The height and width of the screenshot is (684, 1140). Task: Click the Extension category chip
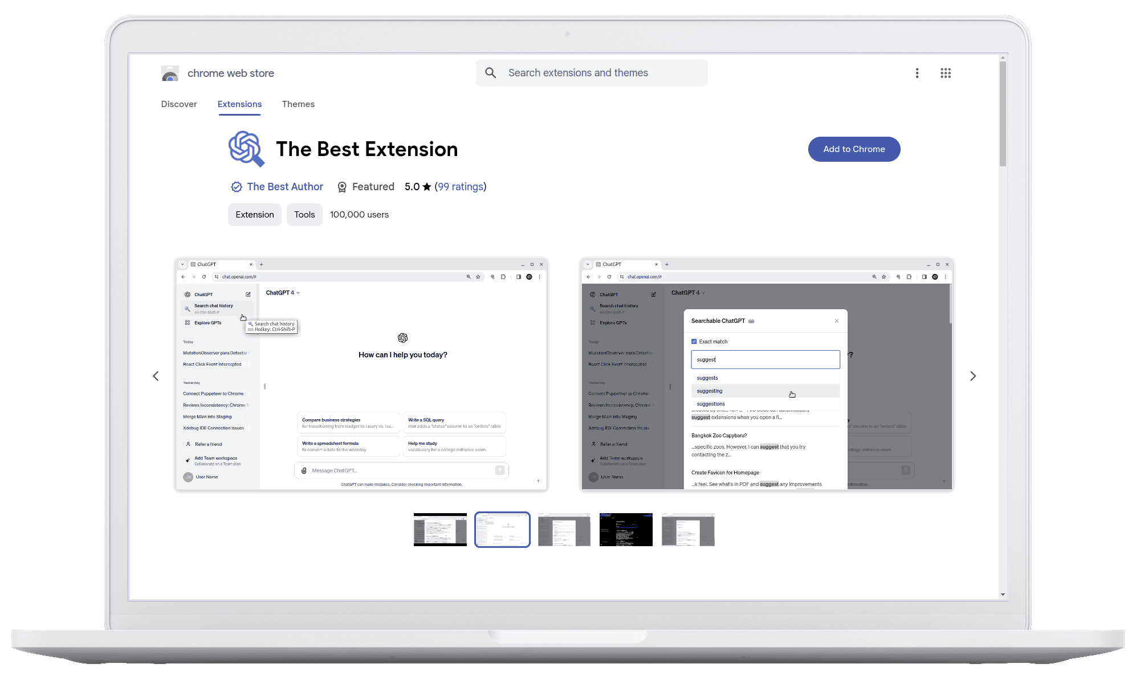click(x=255, y=215)
